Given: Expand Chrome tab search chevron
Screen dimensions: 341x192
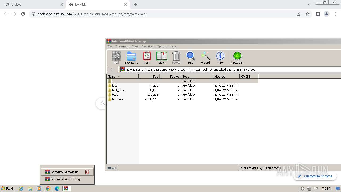Looking at the screenshot, I should (x=309, y=5).
